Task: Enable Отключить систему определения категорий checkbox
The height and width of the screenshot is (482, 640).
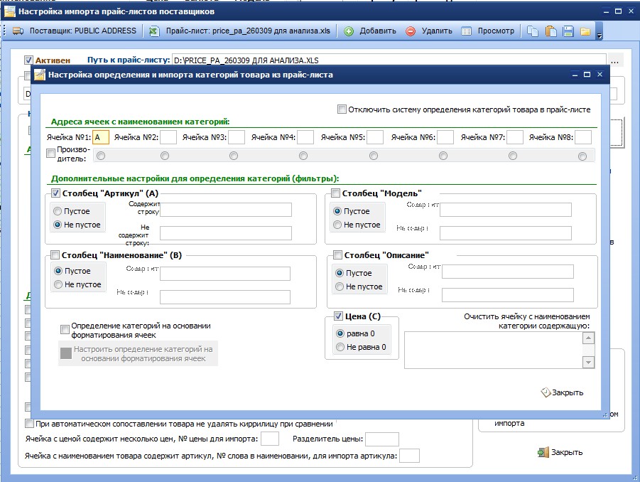Action: pos(342,109)
